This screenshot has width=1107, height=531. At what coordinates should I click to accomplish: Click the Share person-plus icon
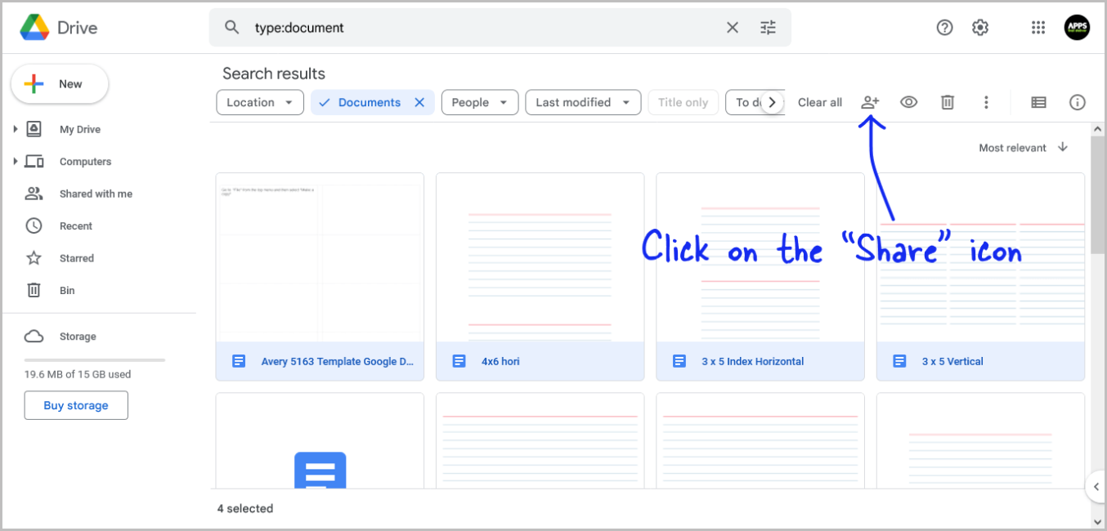tap(870, 102)
